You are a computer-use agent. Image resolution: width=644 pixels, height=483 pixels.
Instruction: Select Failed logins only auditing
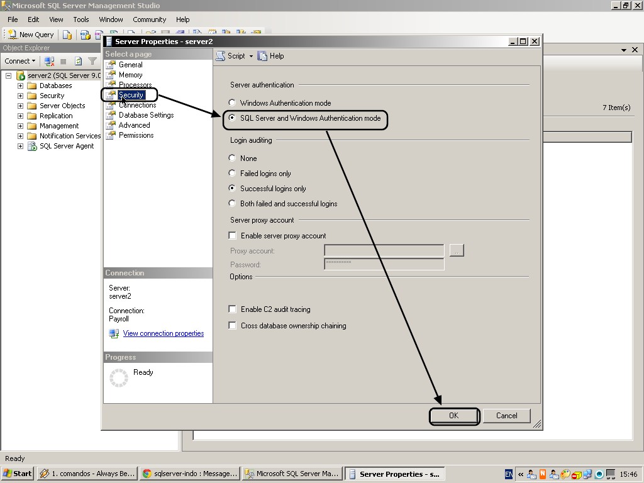[232, 174]
